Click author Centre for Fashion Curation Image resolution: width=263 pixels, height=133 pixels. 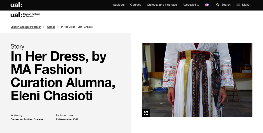[27, 119]
